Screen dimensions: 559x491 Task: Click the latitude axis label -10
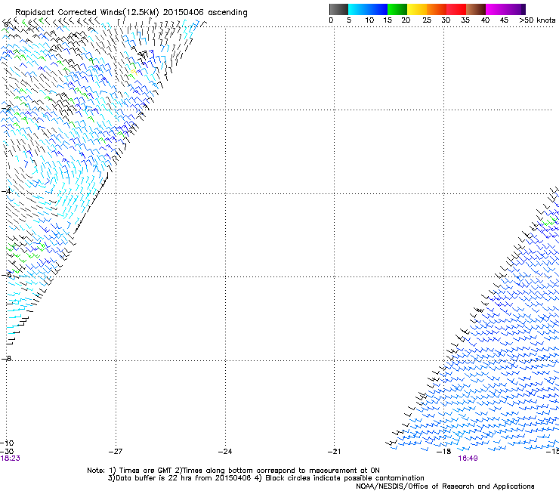coord(7,443)
